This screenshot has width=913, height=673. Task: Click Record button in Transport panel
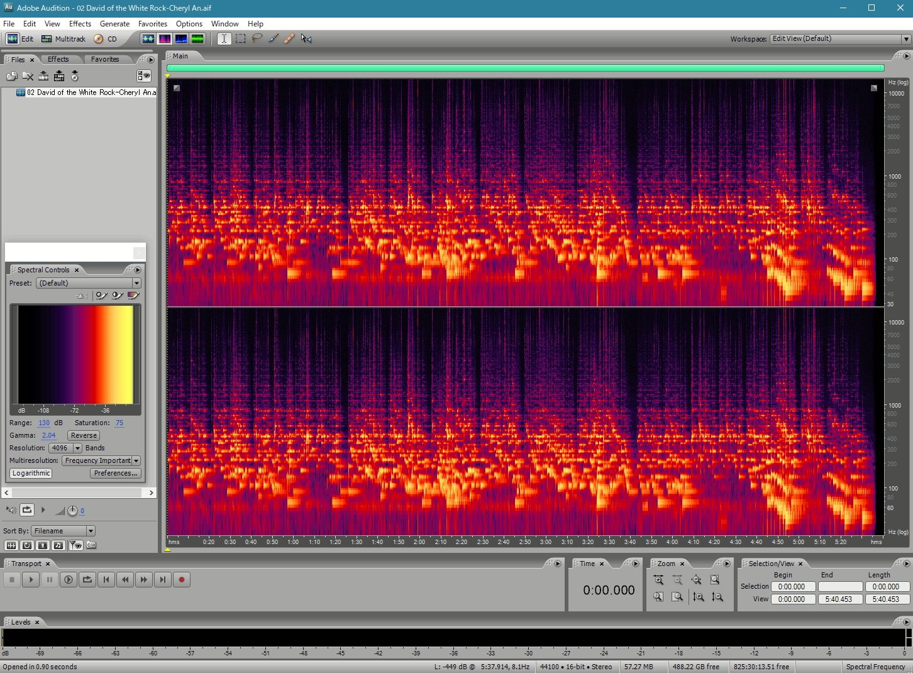tap(182, 580)
